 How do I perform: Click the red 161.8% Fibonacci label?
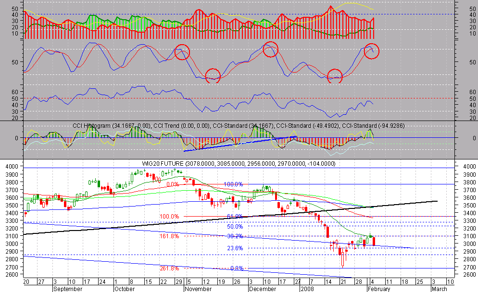click(x=169, y=236)
